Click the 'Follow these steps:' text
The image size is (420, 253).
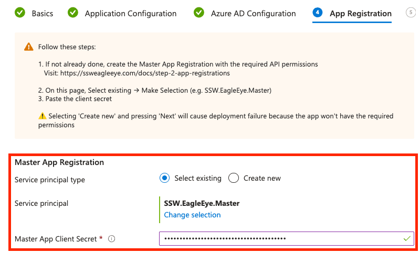point(67,47)
